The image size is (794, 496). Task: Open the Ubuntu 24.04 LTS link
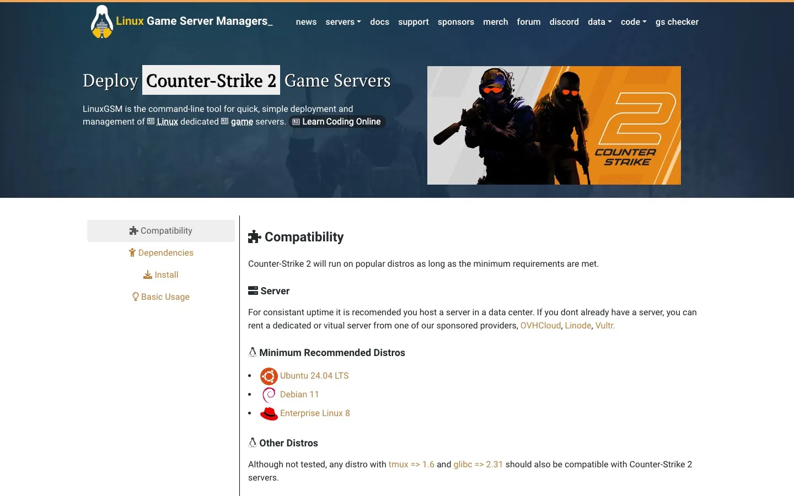314,376
